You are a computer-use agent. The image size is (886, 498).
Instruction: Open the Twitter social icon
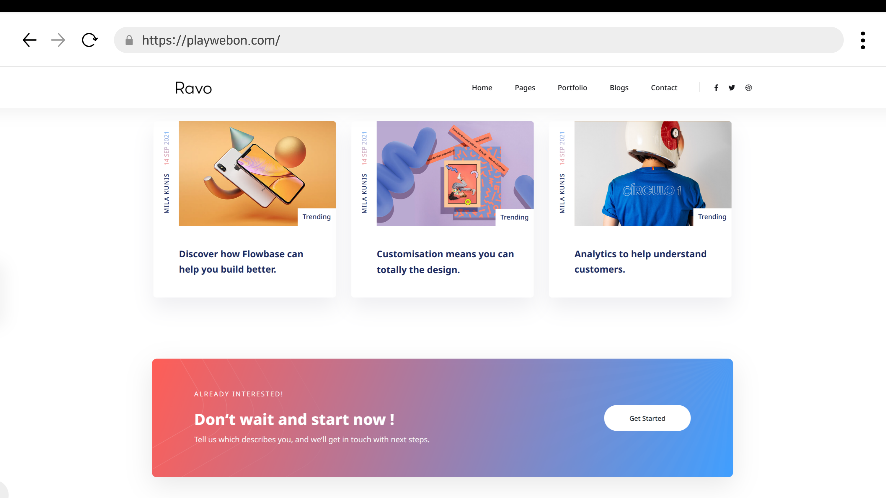(x=732, y=88)
